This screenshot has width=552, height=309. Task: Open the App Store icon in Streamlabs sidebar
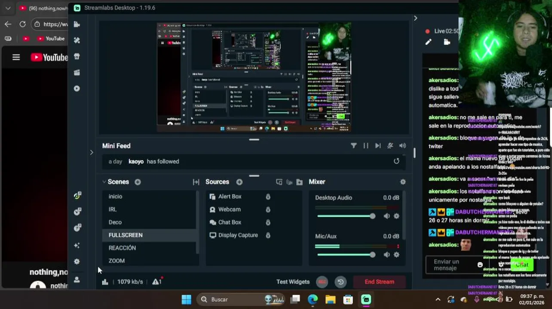(77, 56)
